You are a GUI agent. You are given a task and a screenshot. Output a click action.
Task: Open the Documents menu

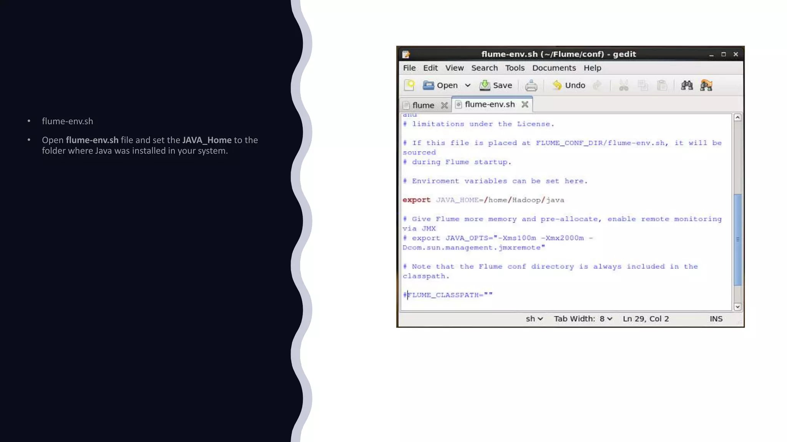coord(554,68)
